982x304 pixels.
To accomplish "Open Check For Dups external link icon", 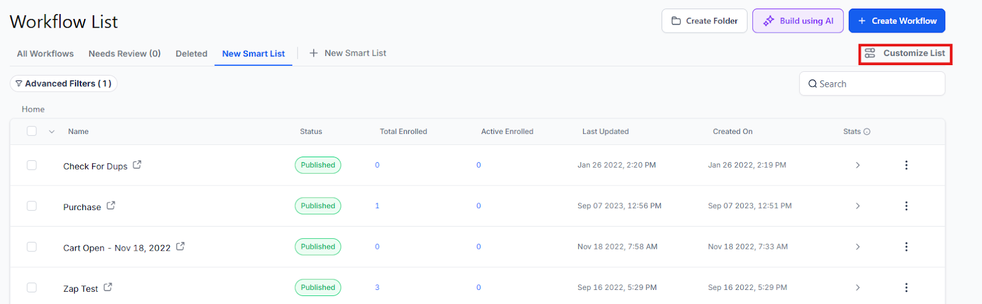I will (137, 165).
